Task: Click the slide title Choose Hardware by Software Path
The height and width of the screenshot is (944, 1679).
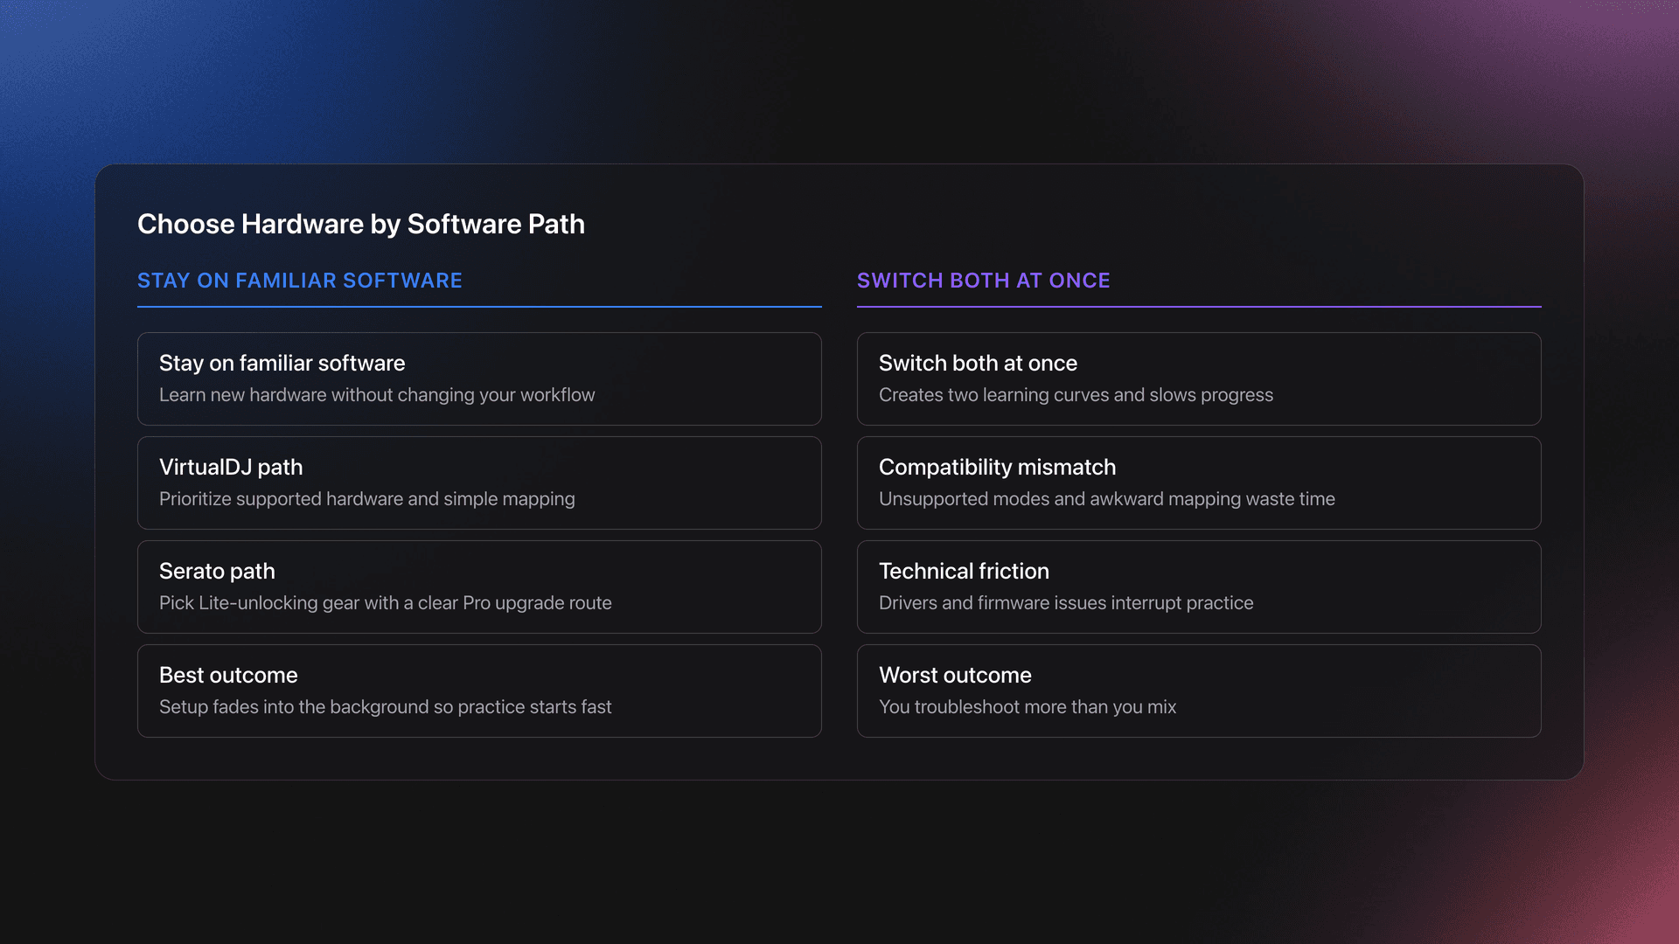Action: (x=360, y=224)
